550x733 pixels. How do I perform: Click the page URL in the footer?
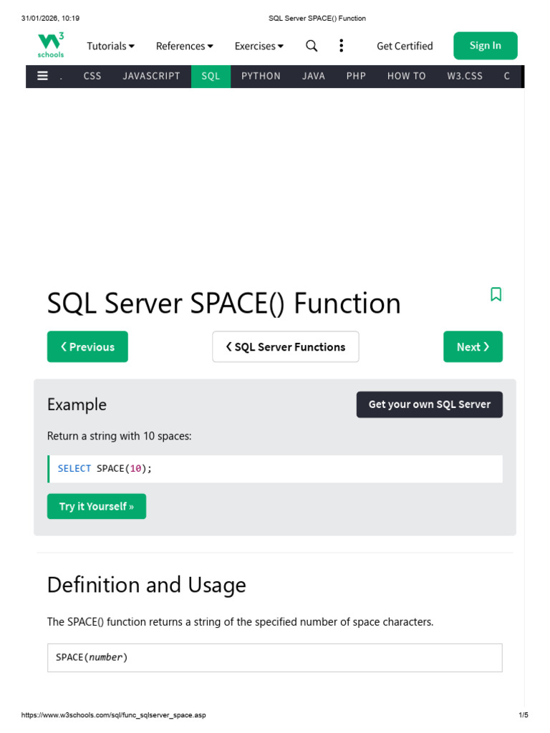click(x=113, y=715)
